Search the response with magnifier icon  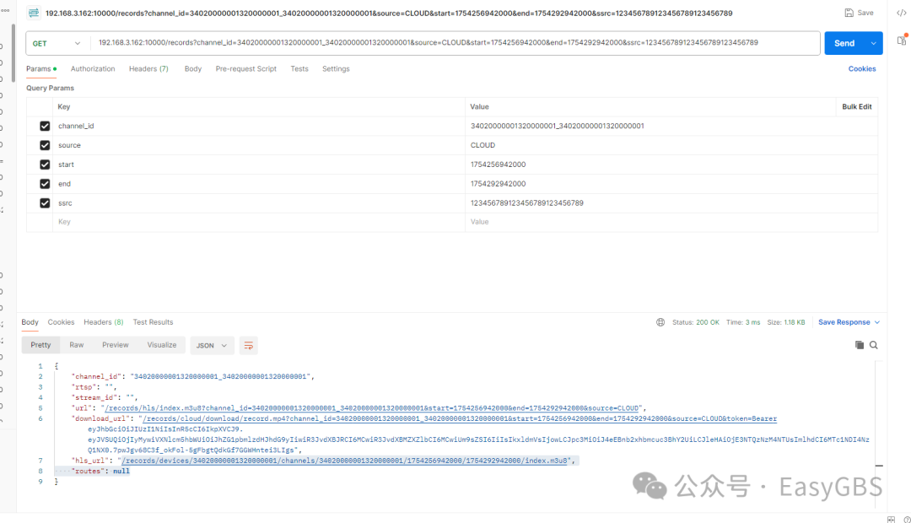[874, 345]
